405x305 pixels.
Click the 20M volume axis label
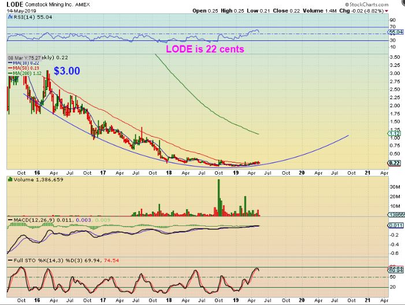[x=395, y=197]
